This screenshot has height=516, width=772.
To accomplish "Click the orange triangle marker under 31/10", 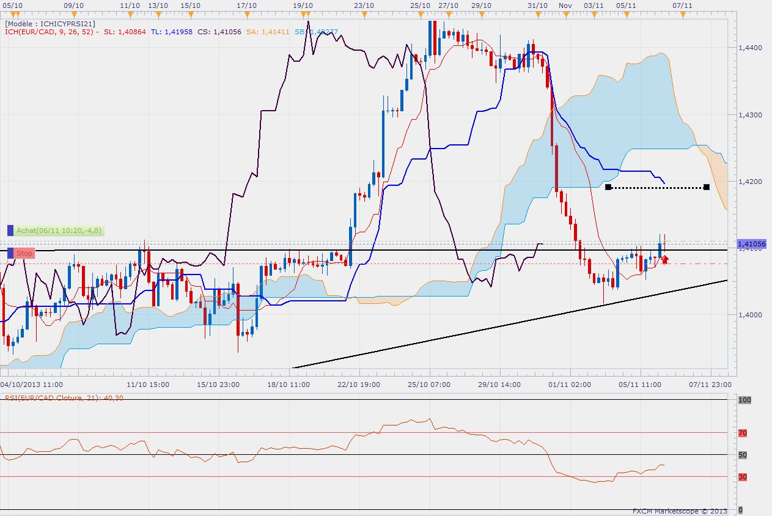I will pos(537,13).
